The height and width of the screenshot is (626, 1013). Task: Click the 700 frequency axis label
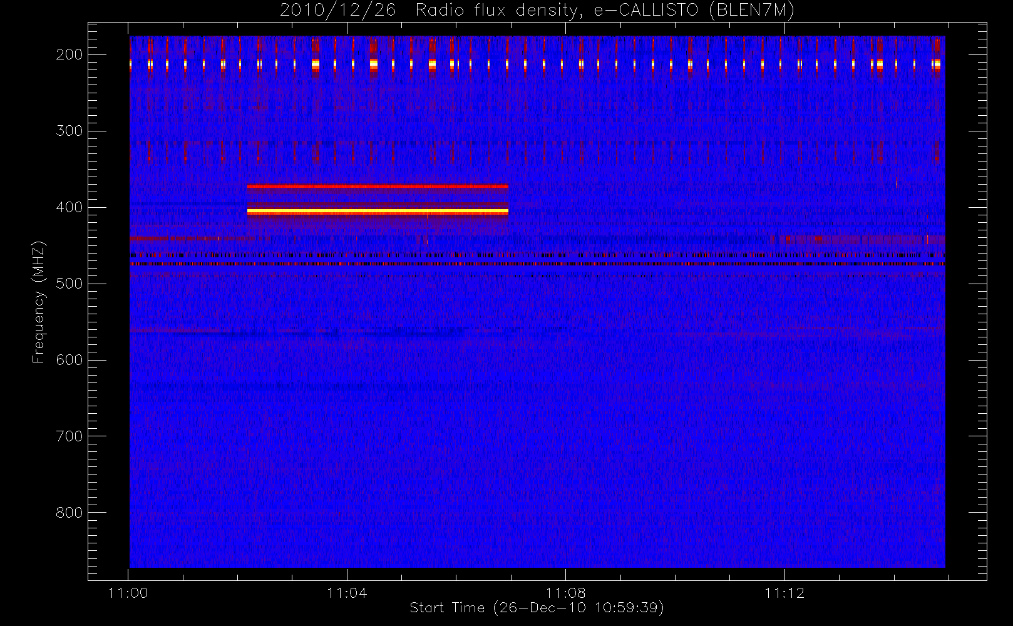[69, 436]
